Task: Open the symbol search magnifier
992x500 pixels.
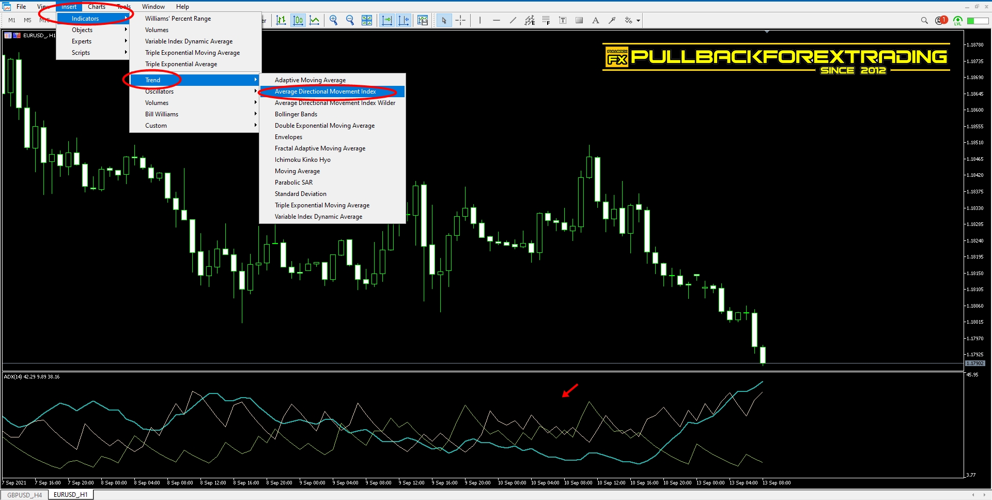Action: click(x=924, y=20)
